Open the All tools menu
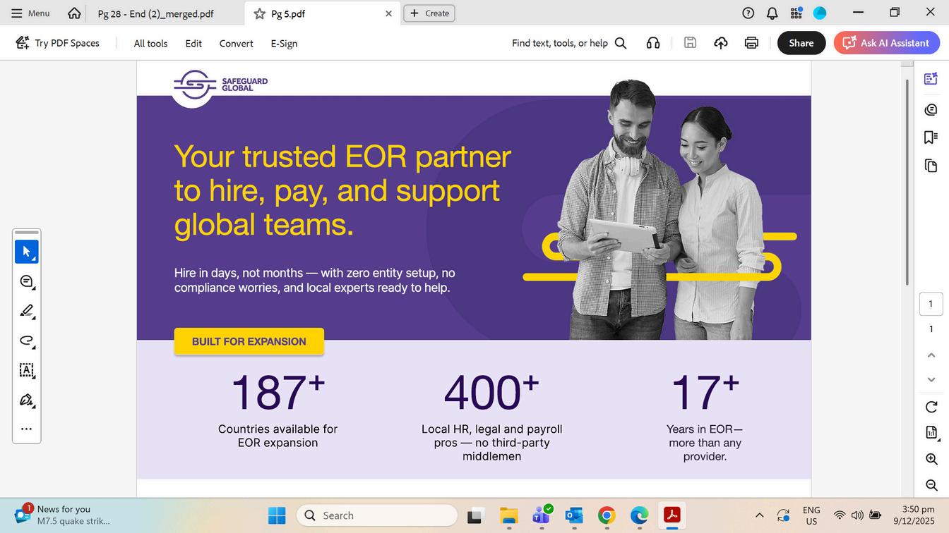The height and width of the screenshot is (533, 949). point(150,43)
